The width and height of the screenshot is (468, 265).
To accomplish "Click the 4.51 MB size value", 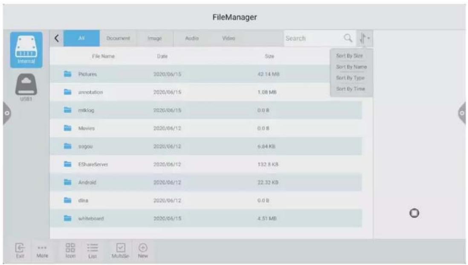I will pyautogui.click(x=267, y=219).
